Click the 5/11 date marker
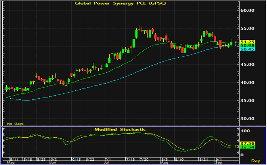The image size is (267, 165). click(x=14, y=159)
